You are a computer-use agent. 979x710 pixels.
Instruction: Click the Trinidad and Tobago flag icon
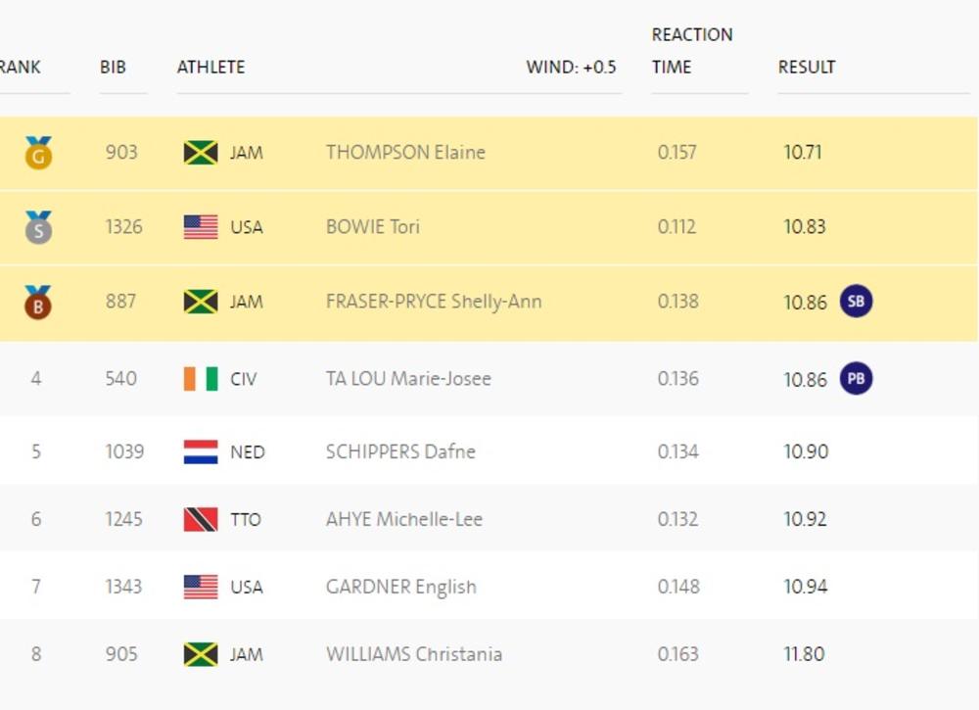(201, 520)
